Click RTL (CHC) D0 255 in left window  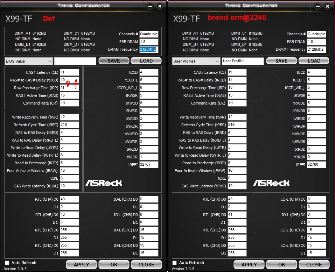(69, 230)
